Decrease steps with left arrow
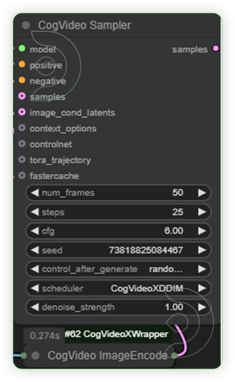This screenshot has height=382, width=235. tap(35, 212)
